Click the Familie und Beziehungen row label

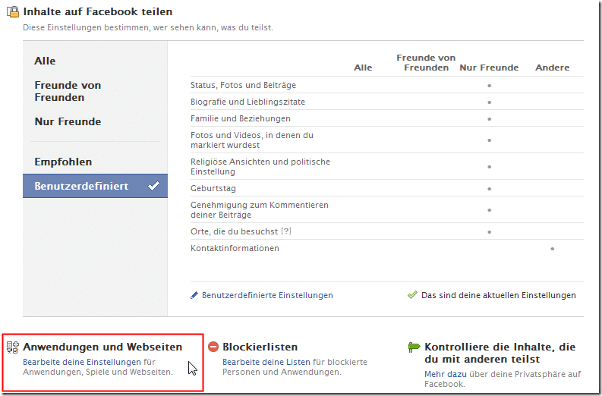point(241,118)
